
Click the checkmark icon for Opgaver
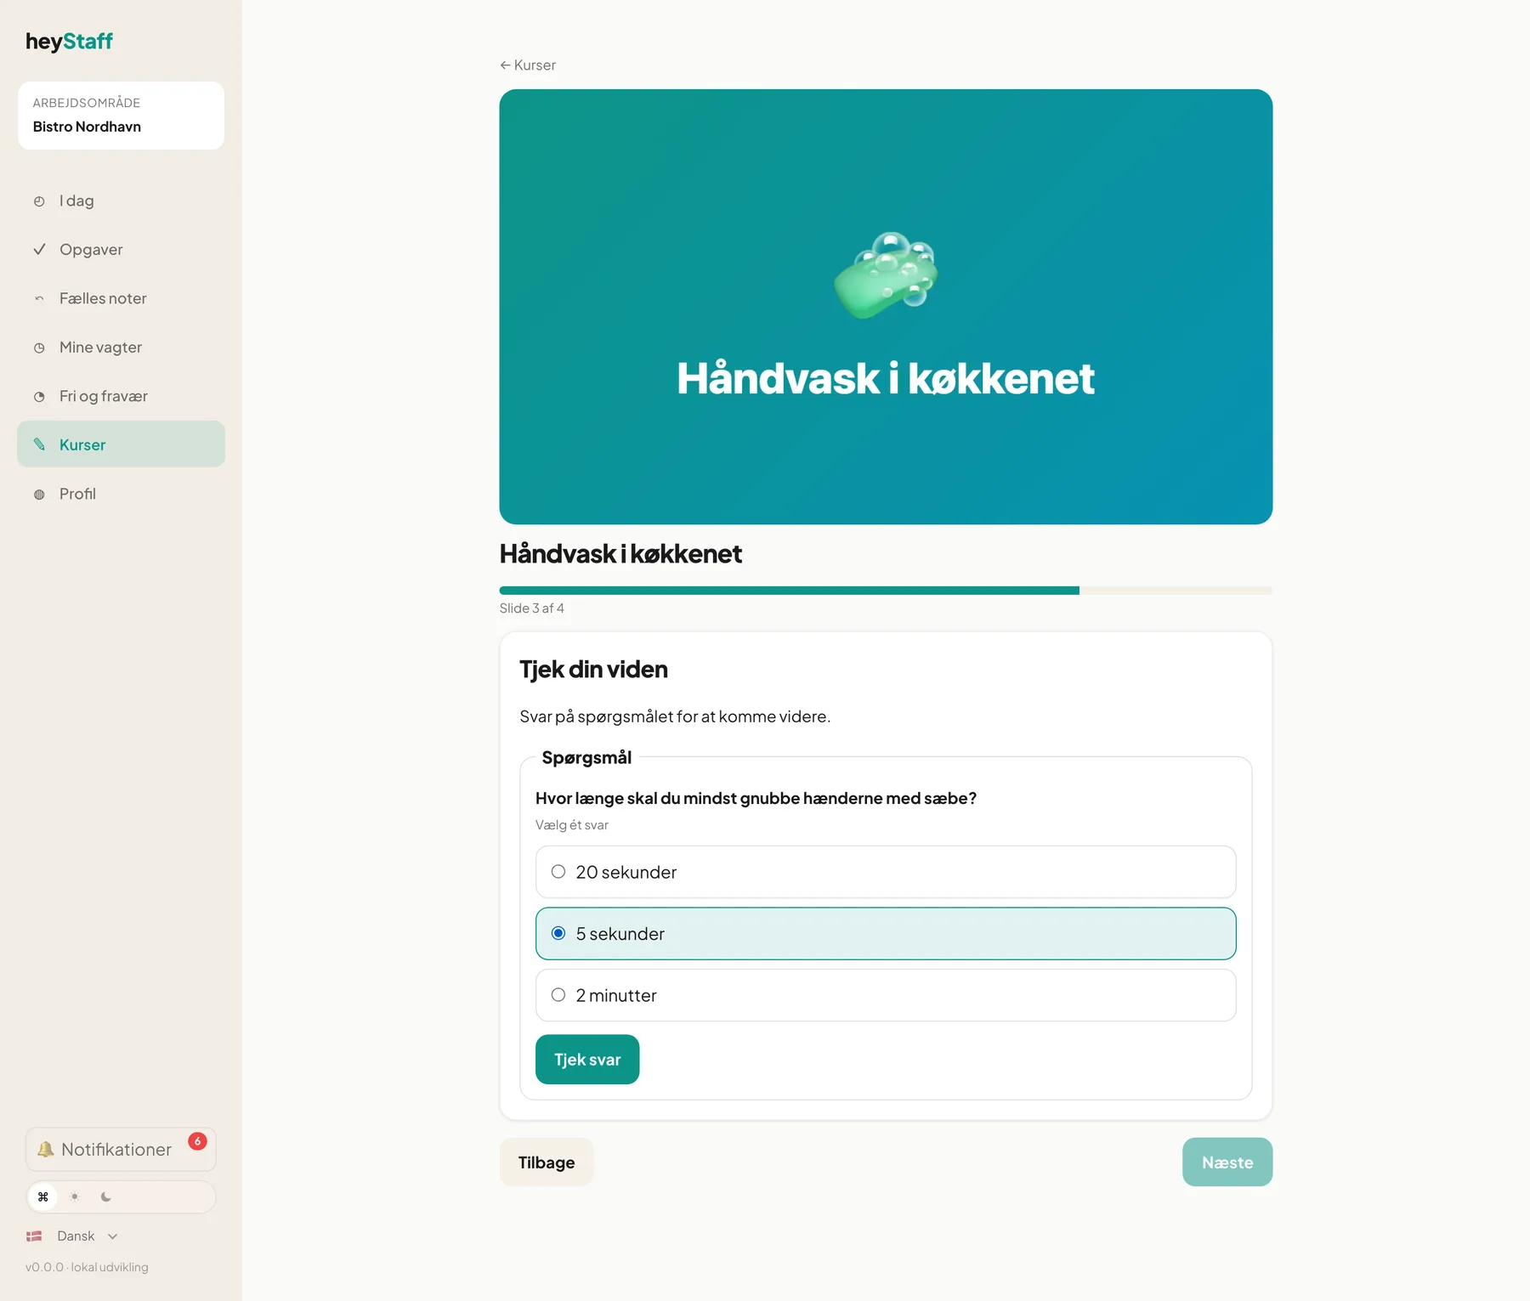click(x=39, y=250)
